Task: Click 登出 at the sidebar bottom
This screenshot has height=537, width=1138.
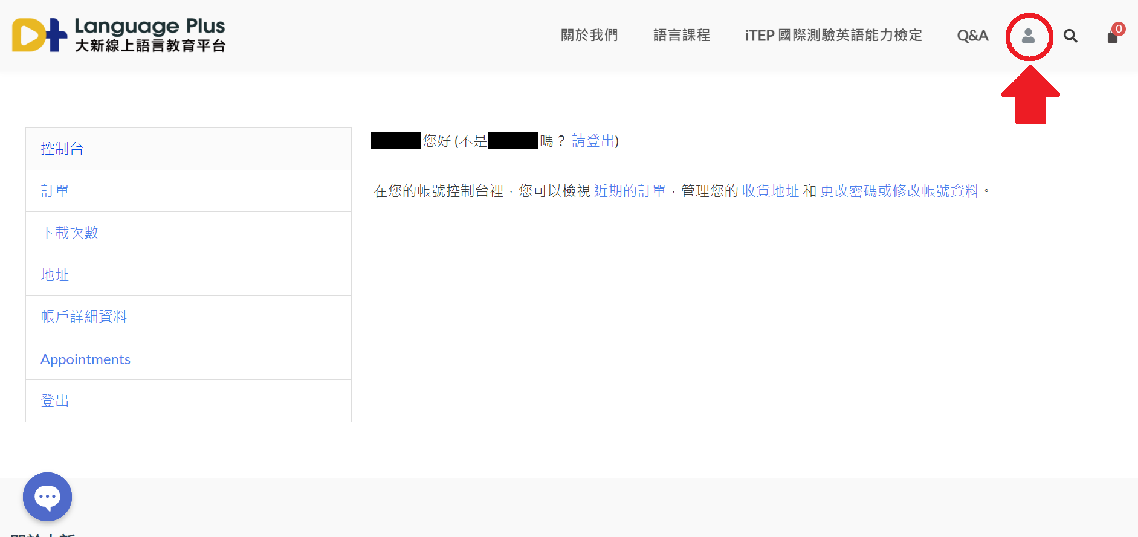Action: (x=55, y=400)
